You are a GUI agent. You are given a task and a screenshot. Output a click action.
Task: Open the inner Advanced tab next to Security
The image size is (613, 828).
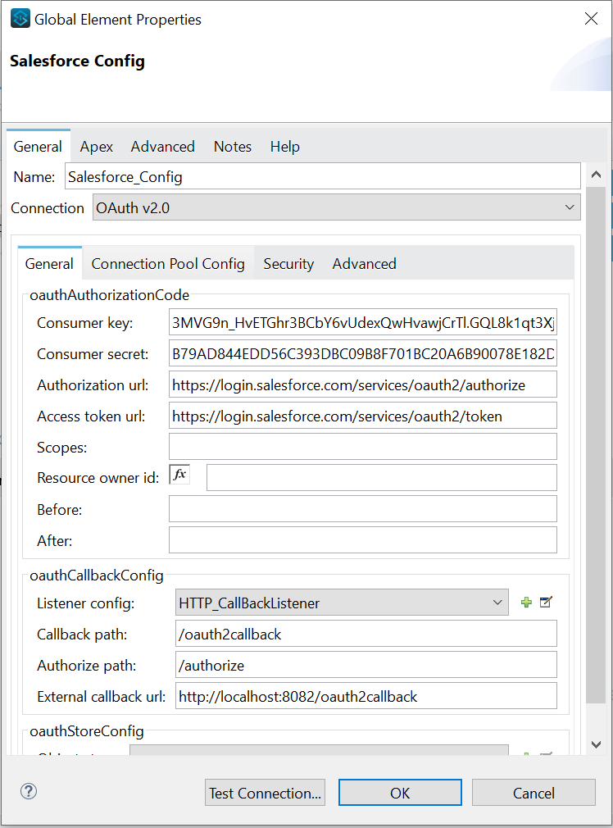(364, 263)
